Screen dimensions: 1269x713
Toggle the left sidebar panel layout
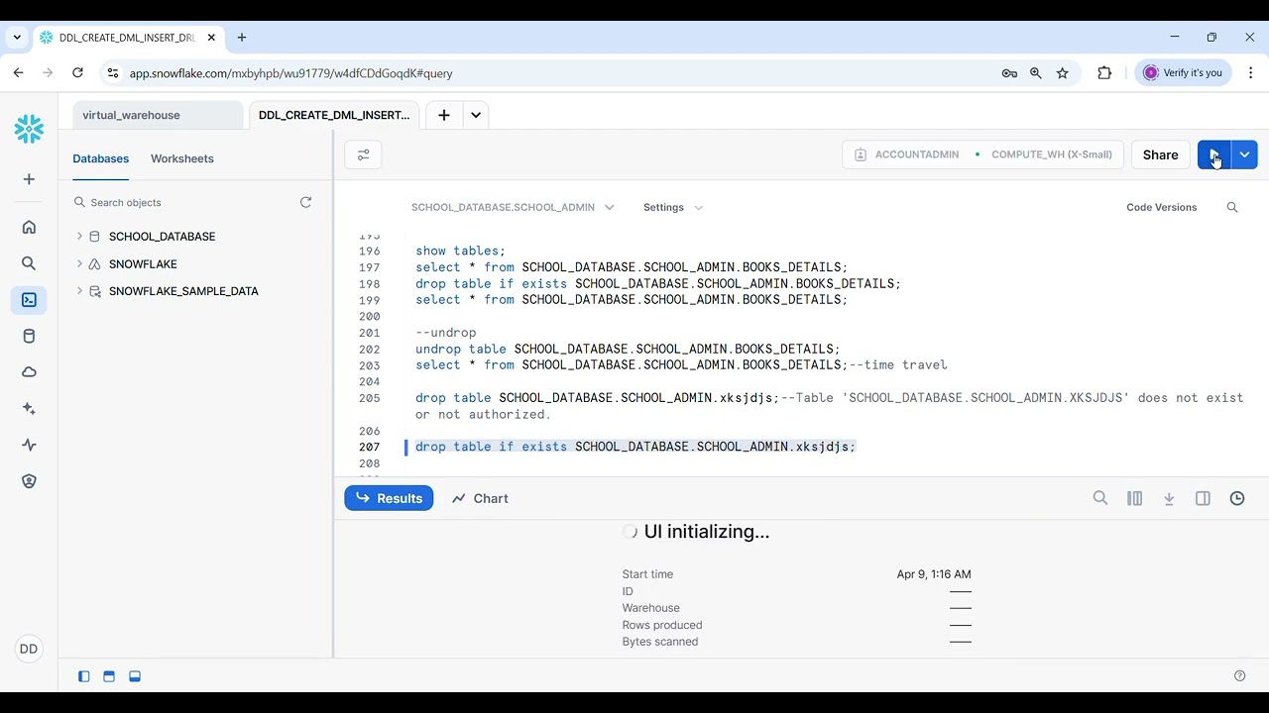(x=83, y=676)
